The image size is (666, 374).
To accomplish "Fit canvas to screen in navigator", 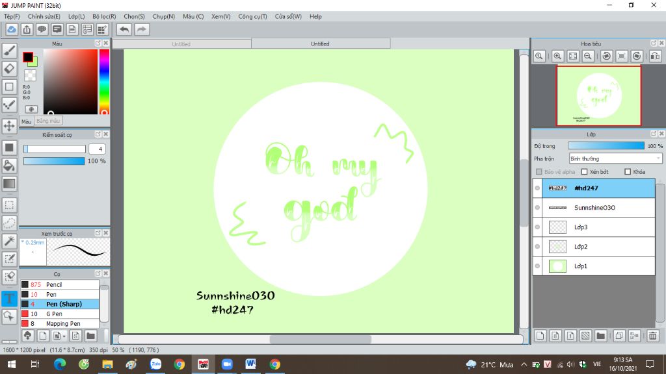I will tap(573, 56).
